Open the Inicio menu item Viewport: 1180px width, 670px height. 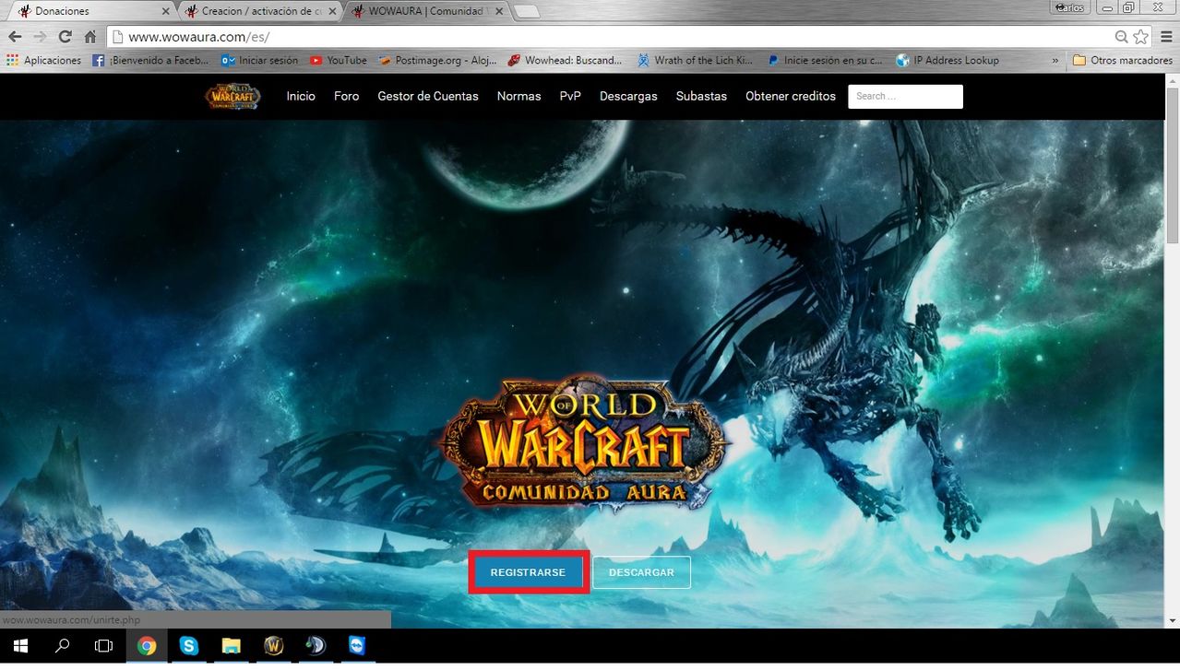(x=301, y=96)
